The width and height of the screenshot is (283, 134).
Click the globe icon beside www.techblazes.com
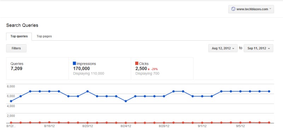233,9
